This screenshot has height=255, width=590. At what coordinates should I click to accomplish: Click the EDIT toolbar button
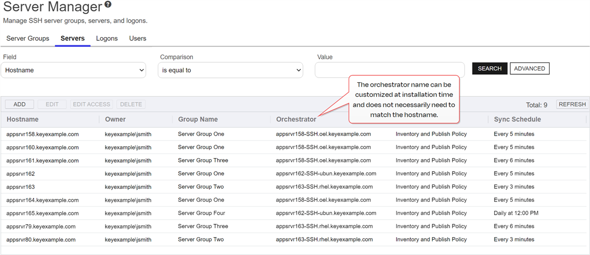52,104
